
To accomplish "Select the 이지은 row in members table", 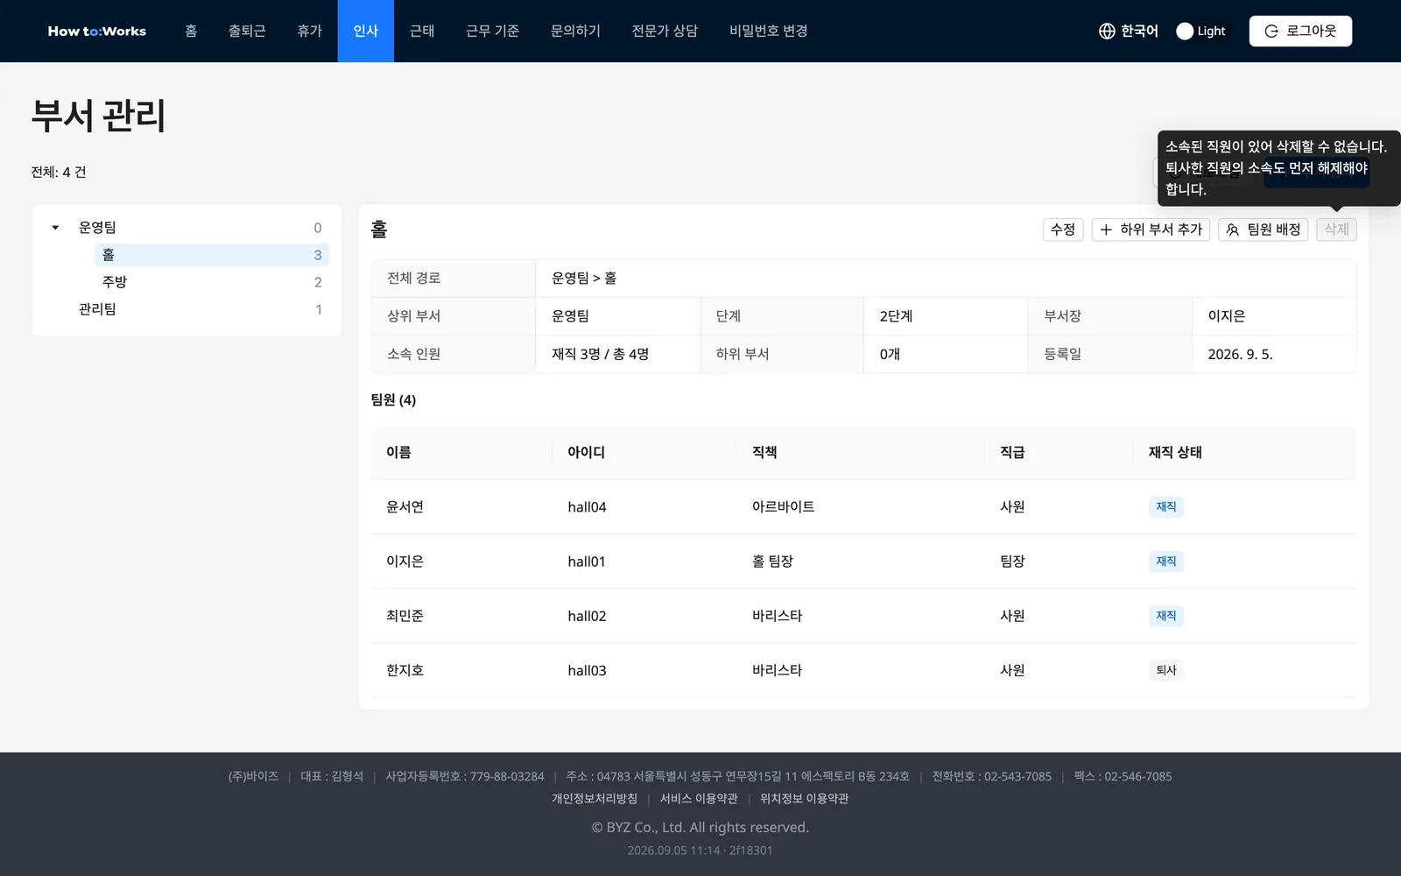I will click(x=863, y=562).
